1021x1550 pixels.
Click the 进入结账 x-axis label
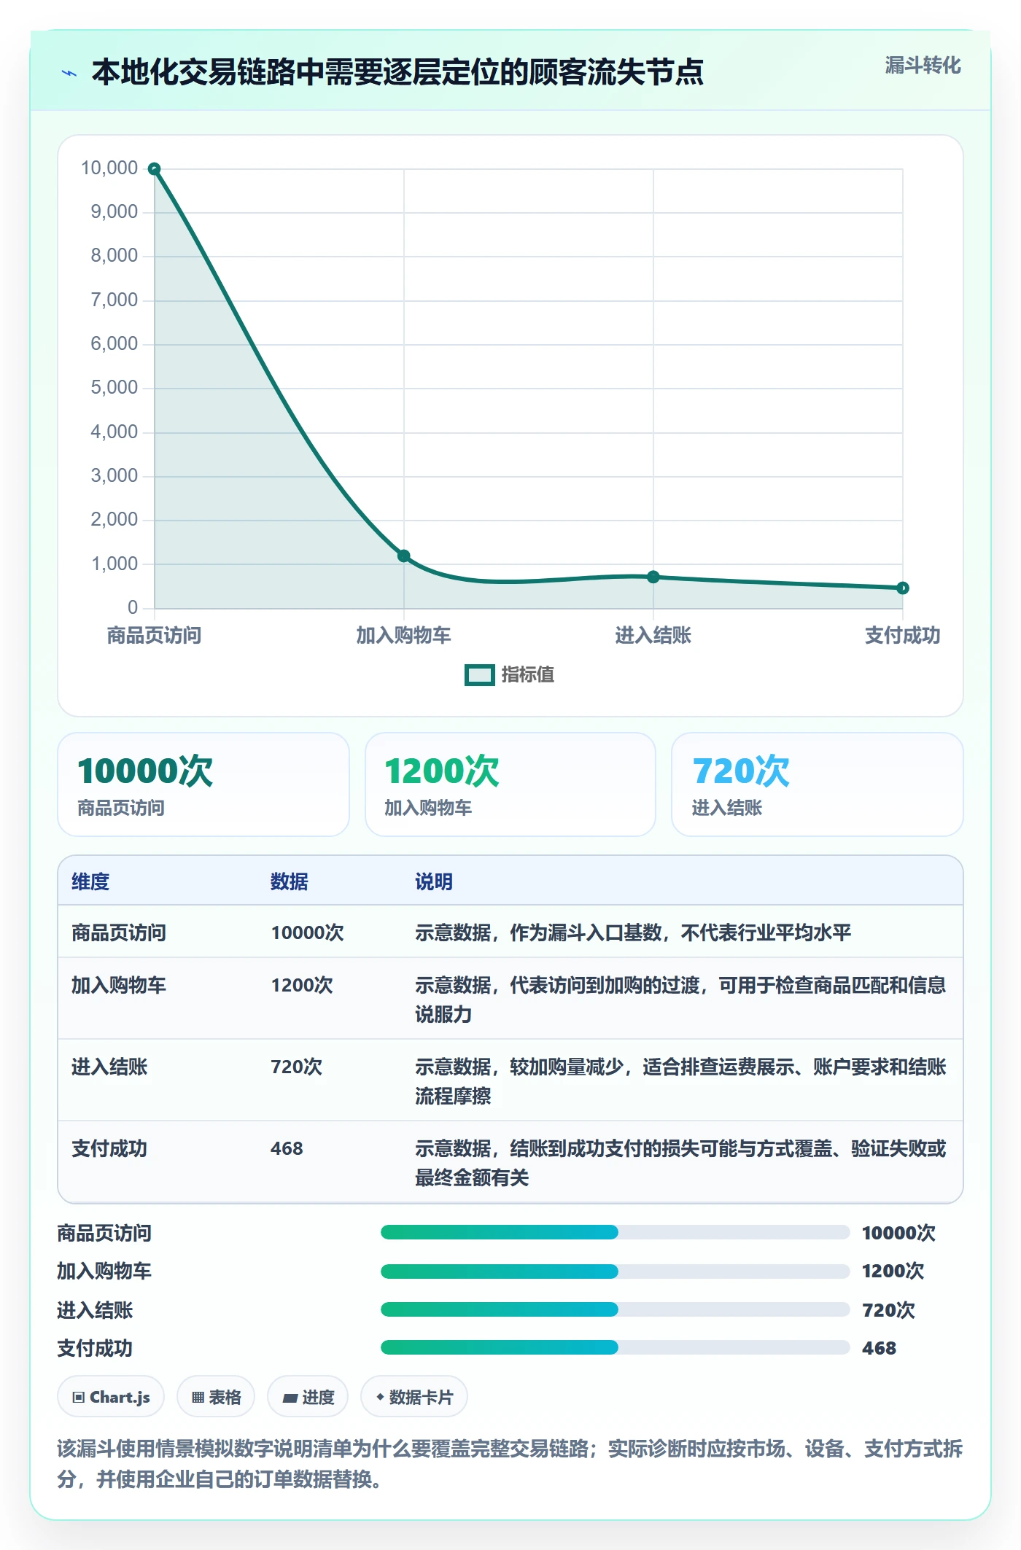click(653, 636)
